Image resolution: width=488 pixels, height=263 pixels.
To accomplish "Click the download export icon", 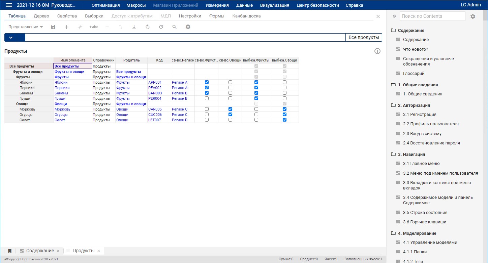I will 134,27.
